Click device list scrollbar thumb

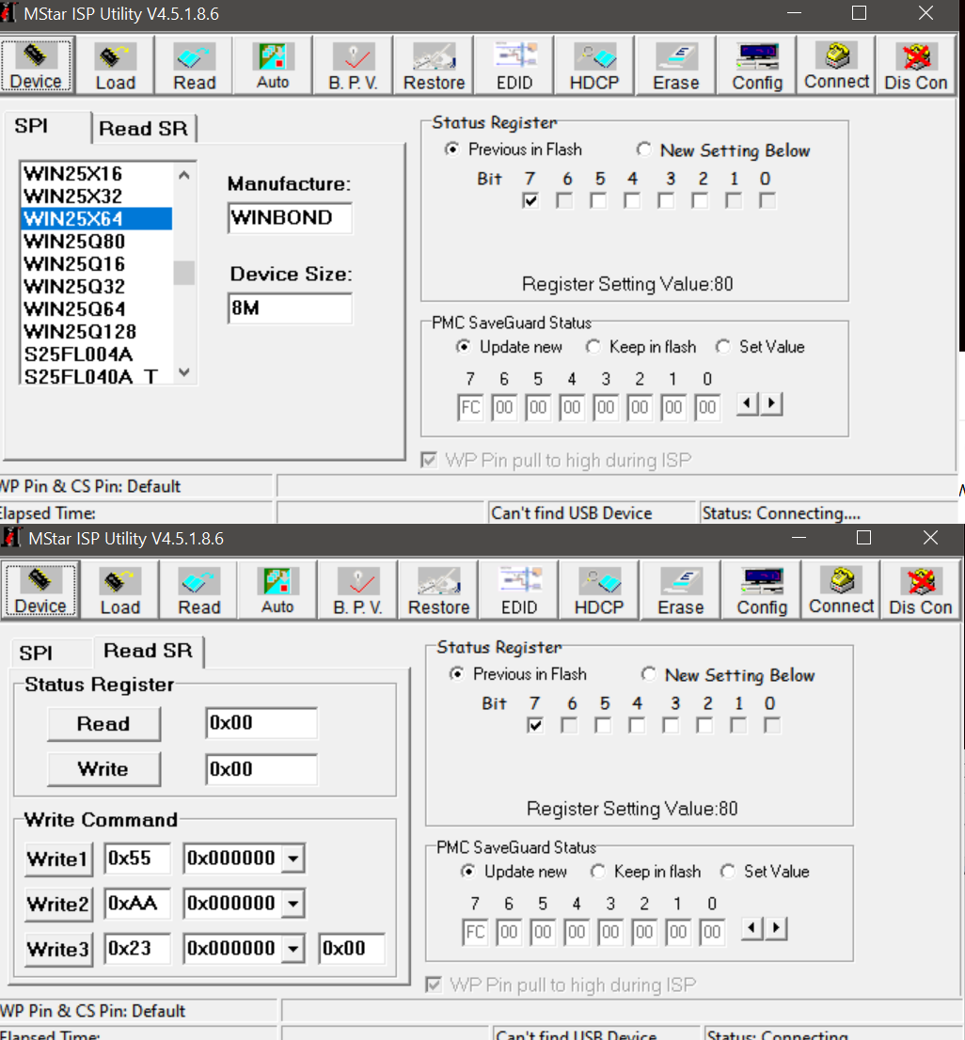tap(184, 273)
